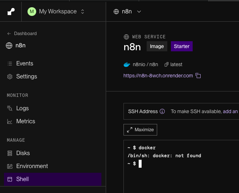Select the 'docker: not found' output line
The image size is (239, 193).
(164, 155)
